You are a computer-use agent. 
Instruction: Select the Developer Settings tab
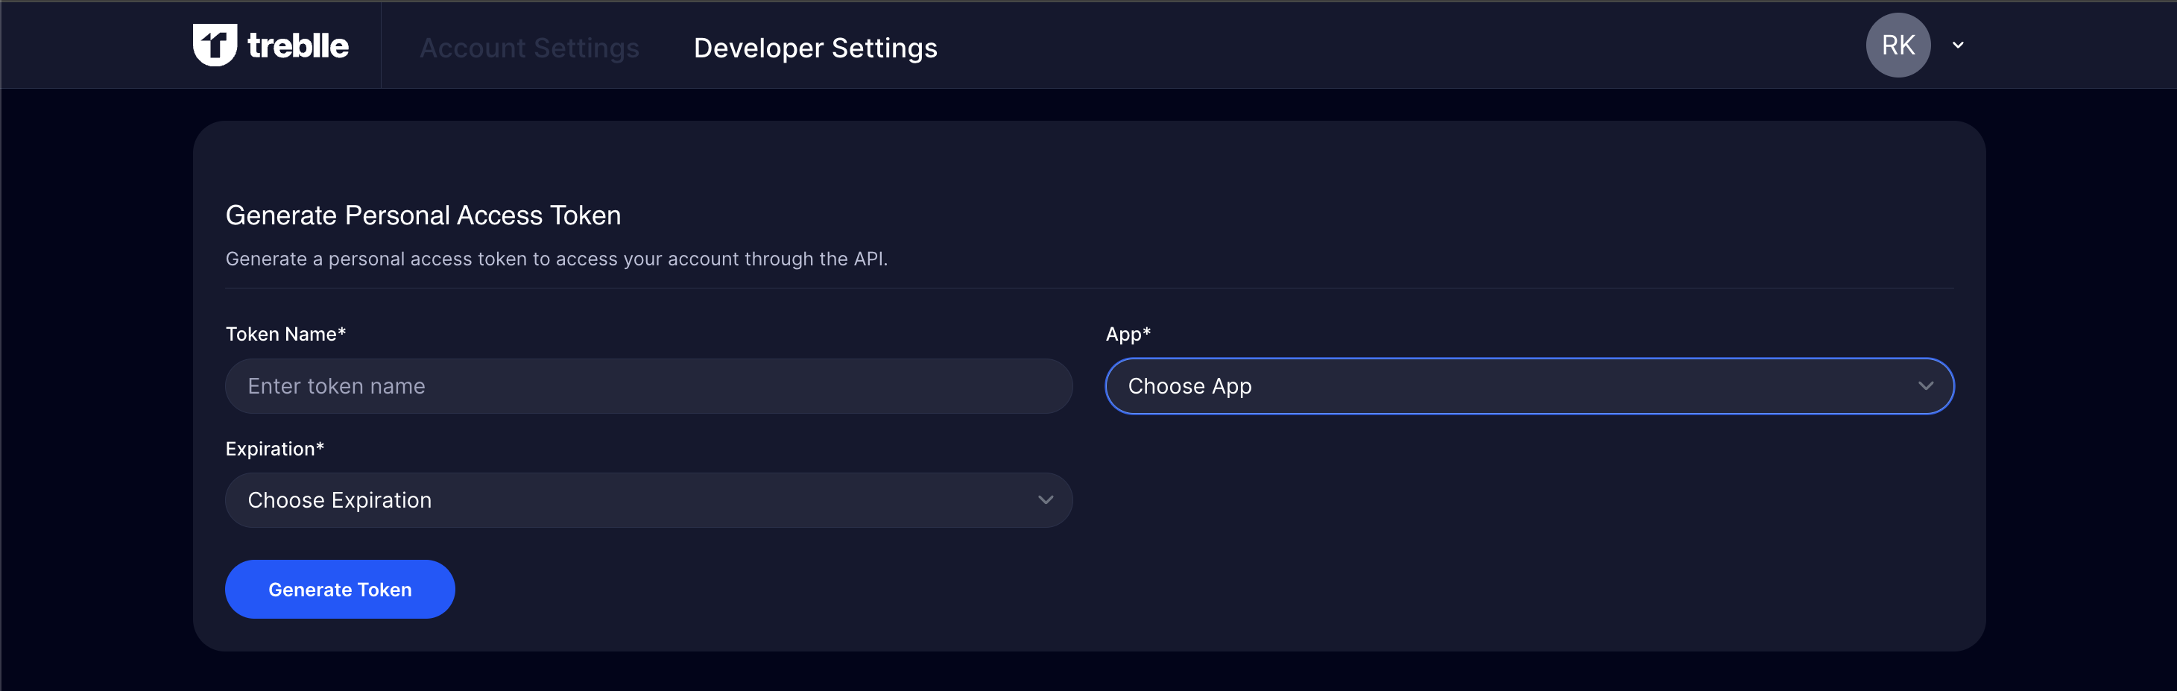815,48
